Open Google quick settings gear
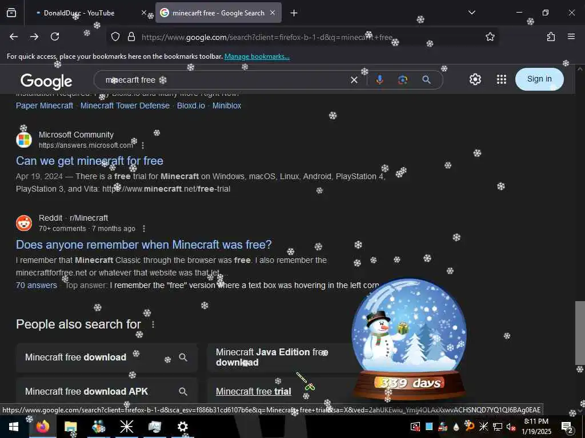Screen dimensions: 585x438 coord(475,79)
